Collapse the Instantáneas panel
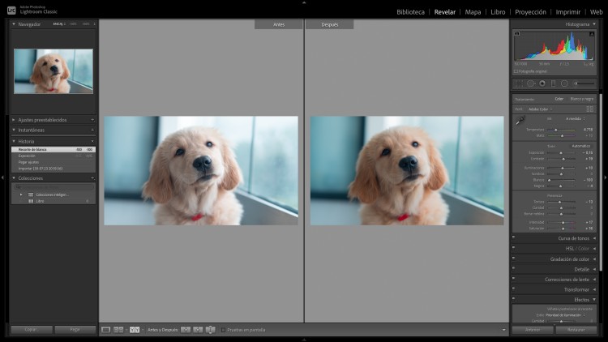Screen dimensions: 608x342 (x=14, y=130)
